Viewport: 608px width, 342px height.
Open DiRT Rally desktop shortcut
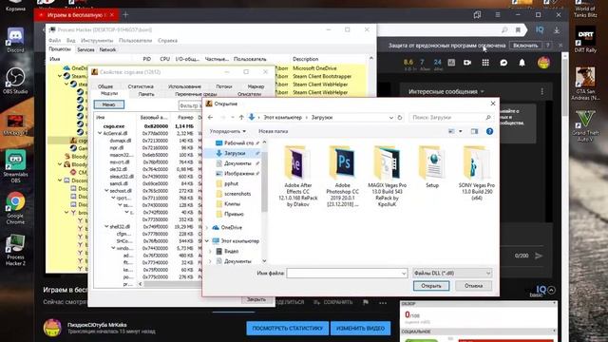point(585,40)
